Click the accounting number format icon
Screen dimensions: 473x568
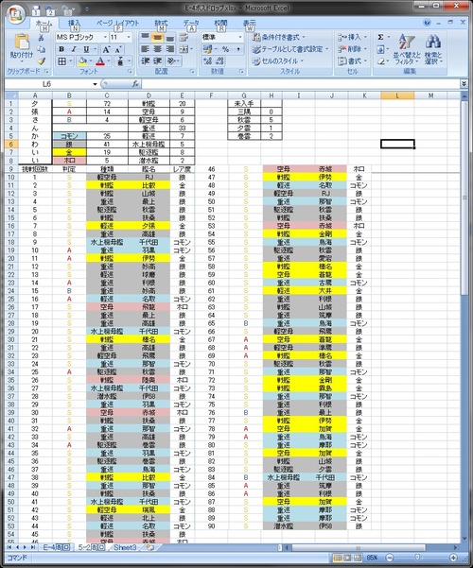pos(207,49)
